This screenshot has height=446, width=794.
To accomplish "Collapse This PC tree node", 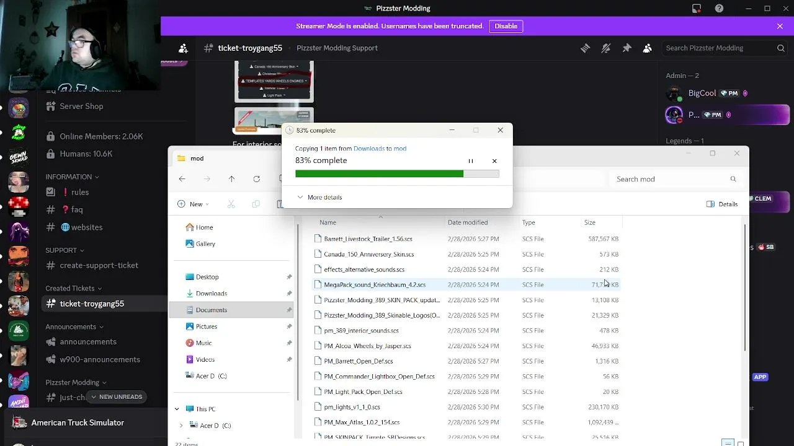I will point(177,409).
